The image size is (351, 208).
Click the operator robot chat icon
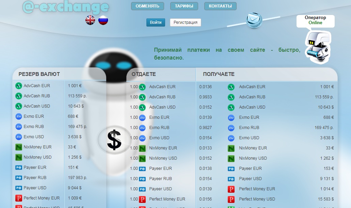point(318,47)
